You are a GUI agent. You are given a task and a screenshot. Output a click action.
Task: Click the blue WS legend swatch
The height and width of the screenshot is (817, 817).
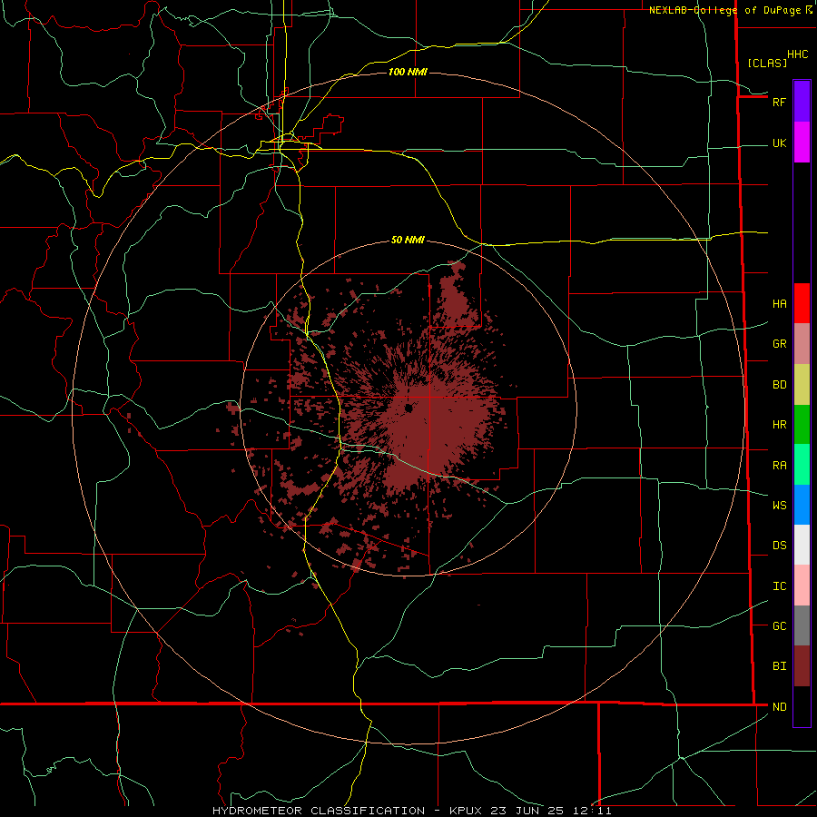tap(802, 505)
